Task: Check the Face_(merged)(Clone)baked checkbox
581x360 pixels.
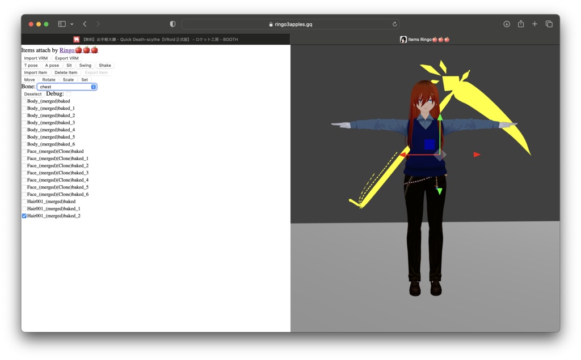Action: (24, 151)
